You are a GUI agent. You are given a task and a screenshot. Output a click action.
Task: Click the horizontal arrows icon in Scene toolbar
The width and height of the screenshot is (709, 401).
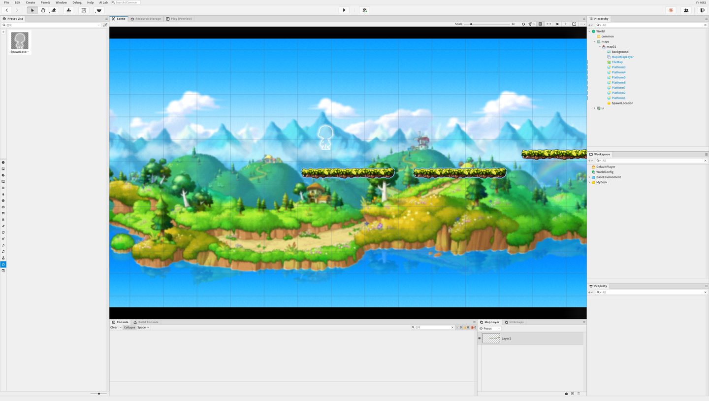548,24
